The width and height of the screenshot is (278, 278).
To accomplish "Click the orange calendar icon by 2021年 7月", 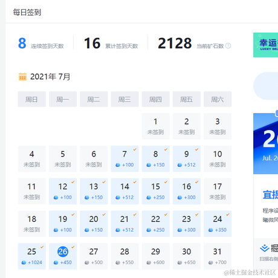I will (22, 77).
